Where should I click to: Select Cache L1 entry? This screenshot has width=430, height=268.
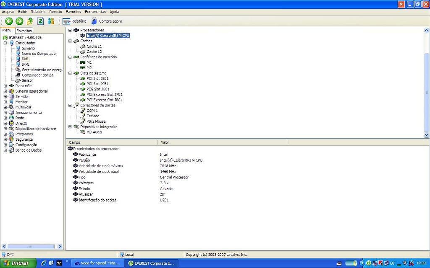pos(94,46)
